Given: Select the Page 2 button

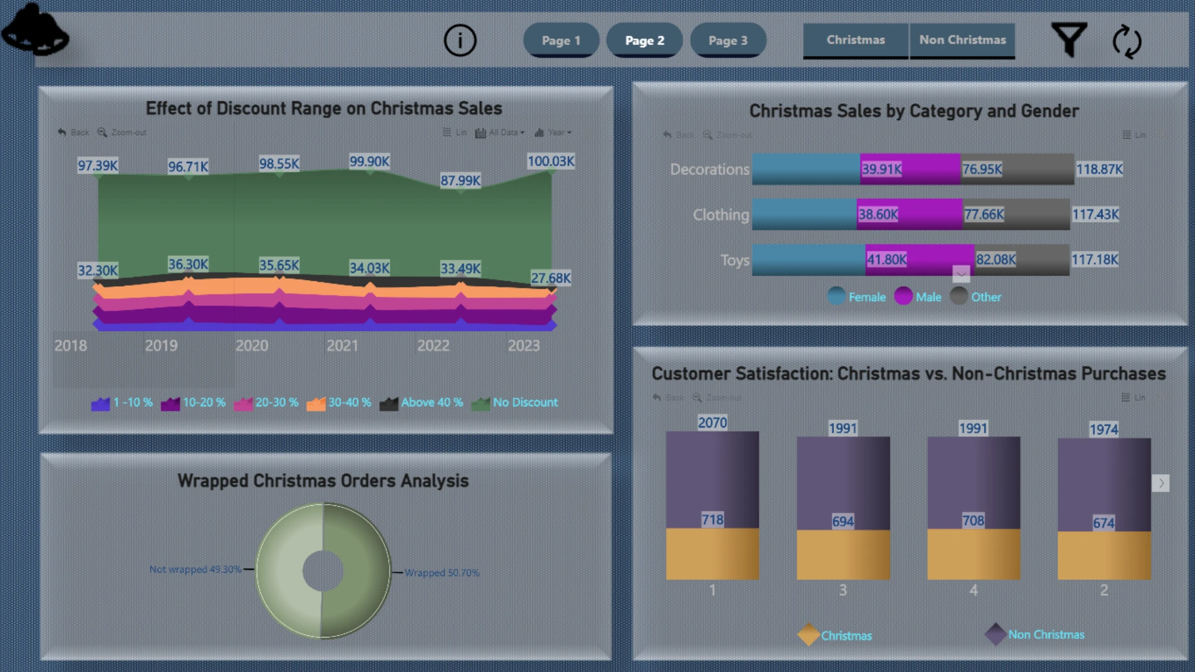Looking at the screenshot, I should (644, 40).
